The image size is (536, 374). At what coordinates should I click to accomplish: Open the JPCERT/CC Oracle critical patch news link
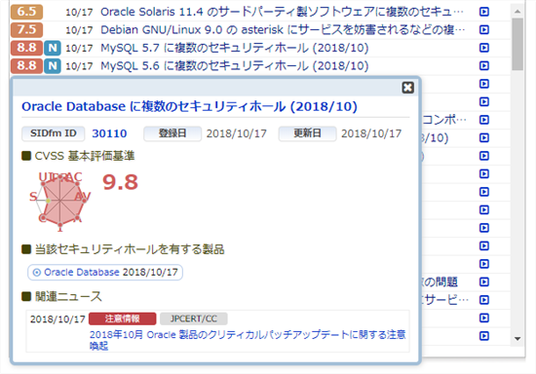click(x=248, y=340)
